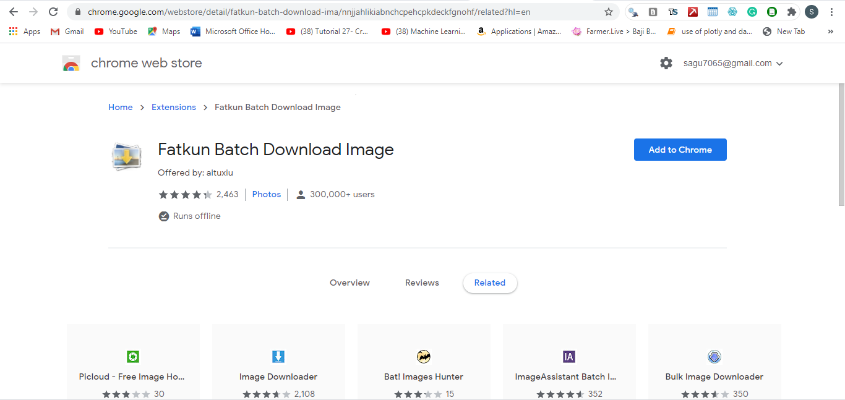Click the teal hexagon web extension icon
Screen dimensions: 845x400
(732, 12)
